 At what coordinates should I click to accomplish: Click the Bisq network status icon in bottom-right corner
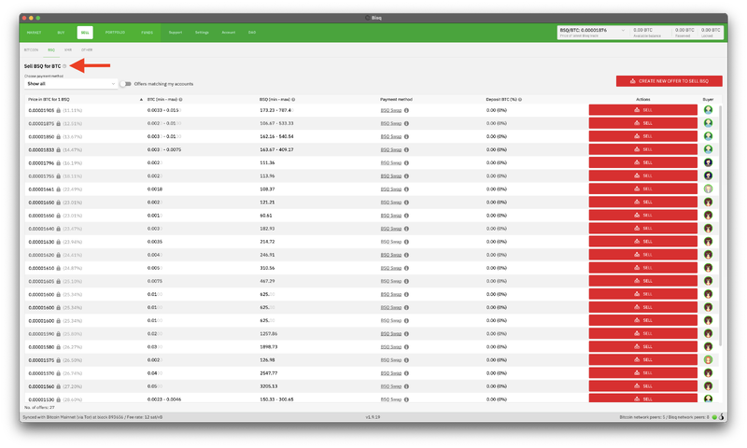[716, 417]
